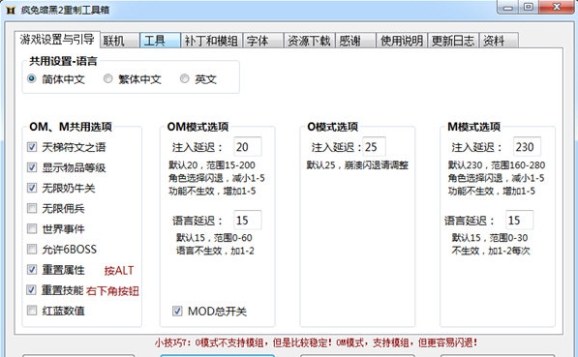Open the 感谢 tab
This screenshot has height=357, width=578.
[355, 41]
